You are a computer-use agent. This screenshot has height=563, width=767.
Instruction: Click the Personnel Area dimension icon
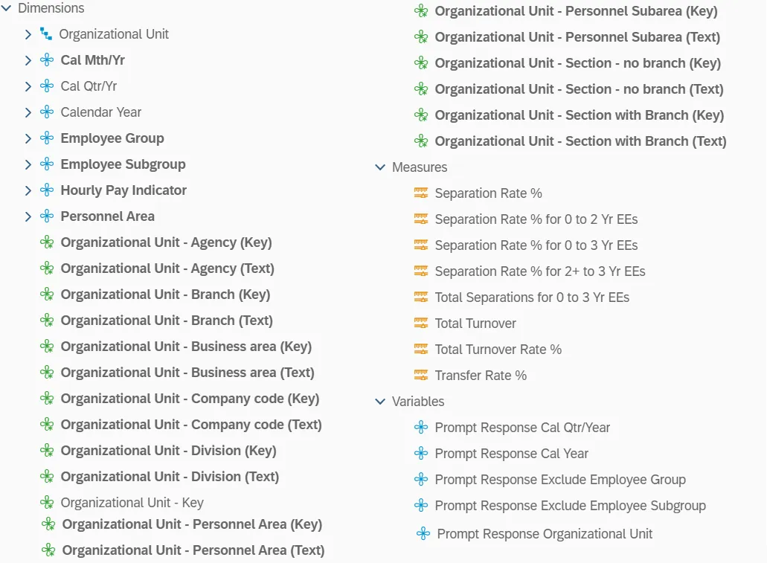47,216
